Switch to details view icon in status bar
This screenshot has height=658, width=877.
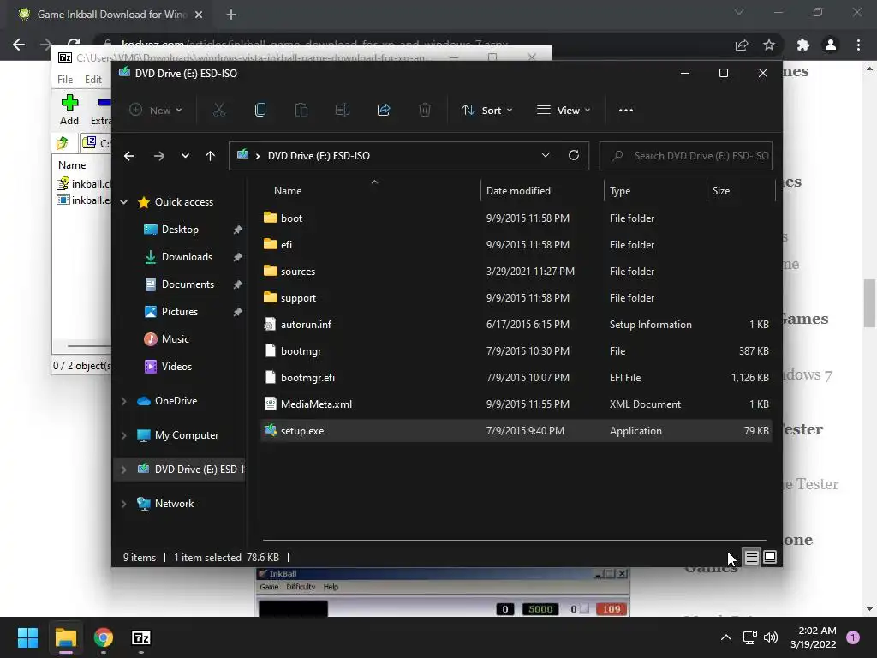(752, 557)
